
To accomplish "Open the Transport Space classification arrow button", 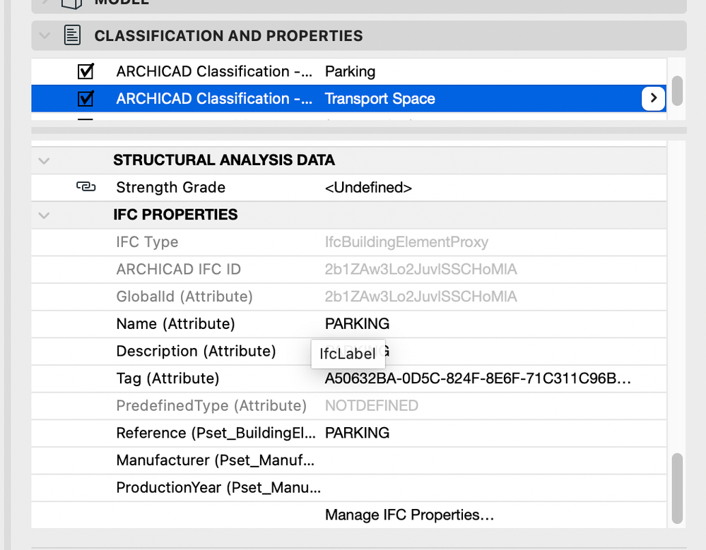I will 653,98.
